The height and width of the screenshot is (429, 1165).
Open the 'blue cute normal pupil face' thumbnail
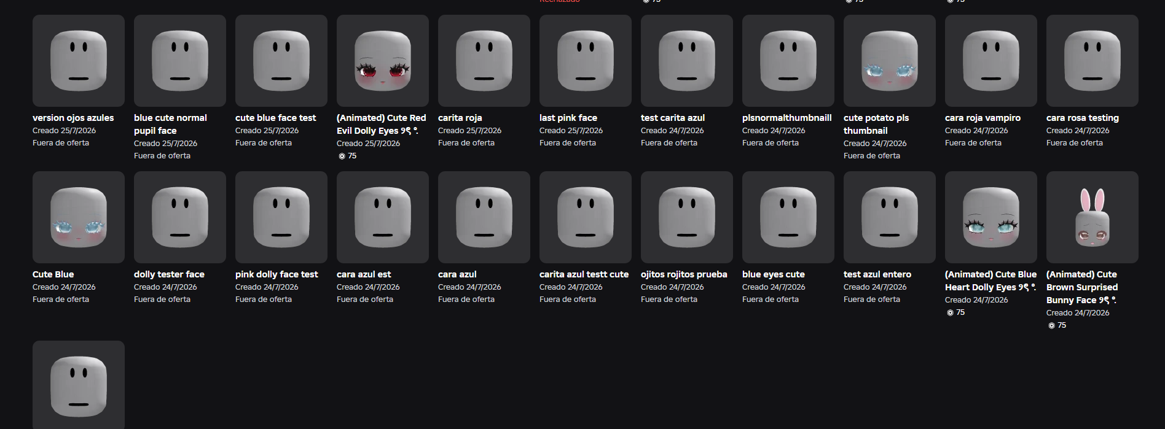tap(180, 61)
